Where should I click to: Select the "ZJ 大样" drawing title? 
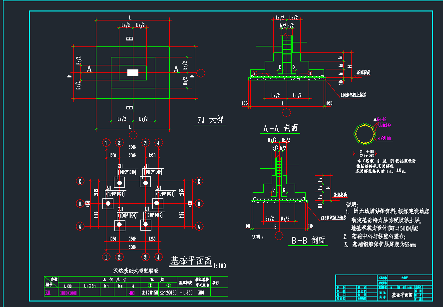pos(210,120)
